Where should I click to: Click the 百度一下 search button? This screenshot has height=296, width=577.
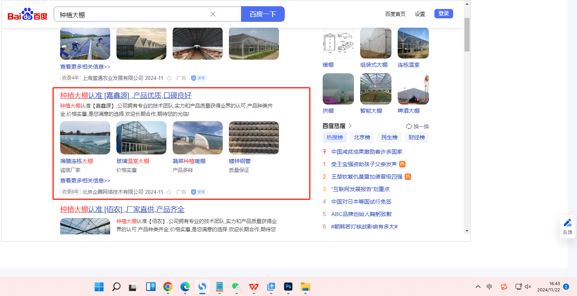[263, 14]
